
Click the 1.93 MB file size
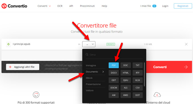(x=148, y=44)
